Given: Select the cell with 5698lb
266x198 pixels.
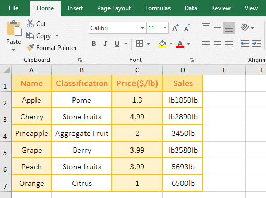Looking at the screenshot, I should 183,167.
